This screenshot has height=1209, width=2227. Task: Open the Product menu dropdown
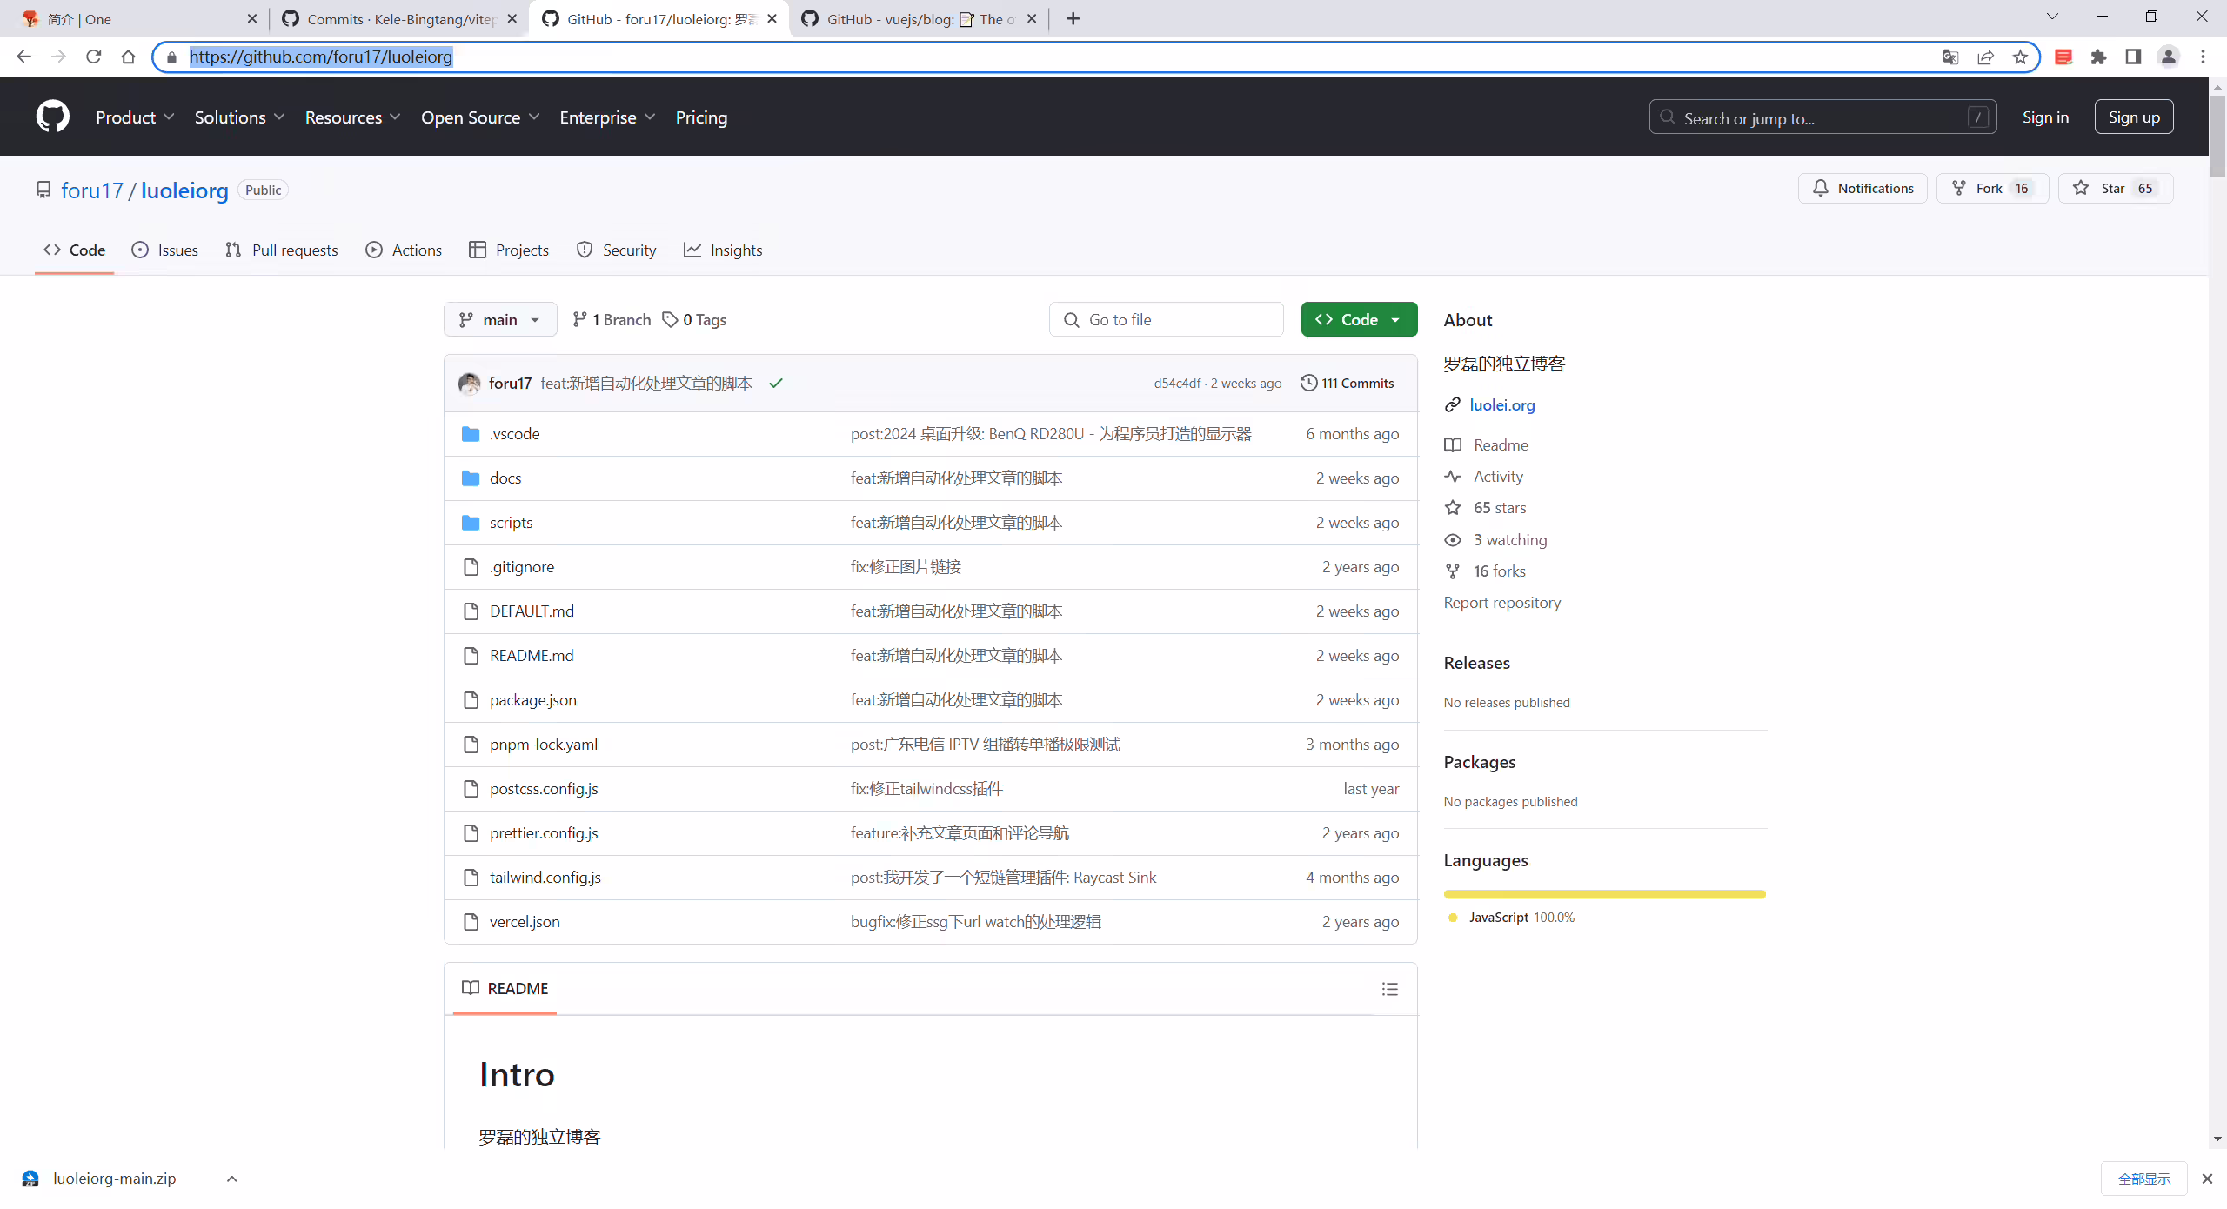(135, 117)
